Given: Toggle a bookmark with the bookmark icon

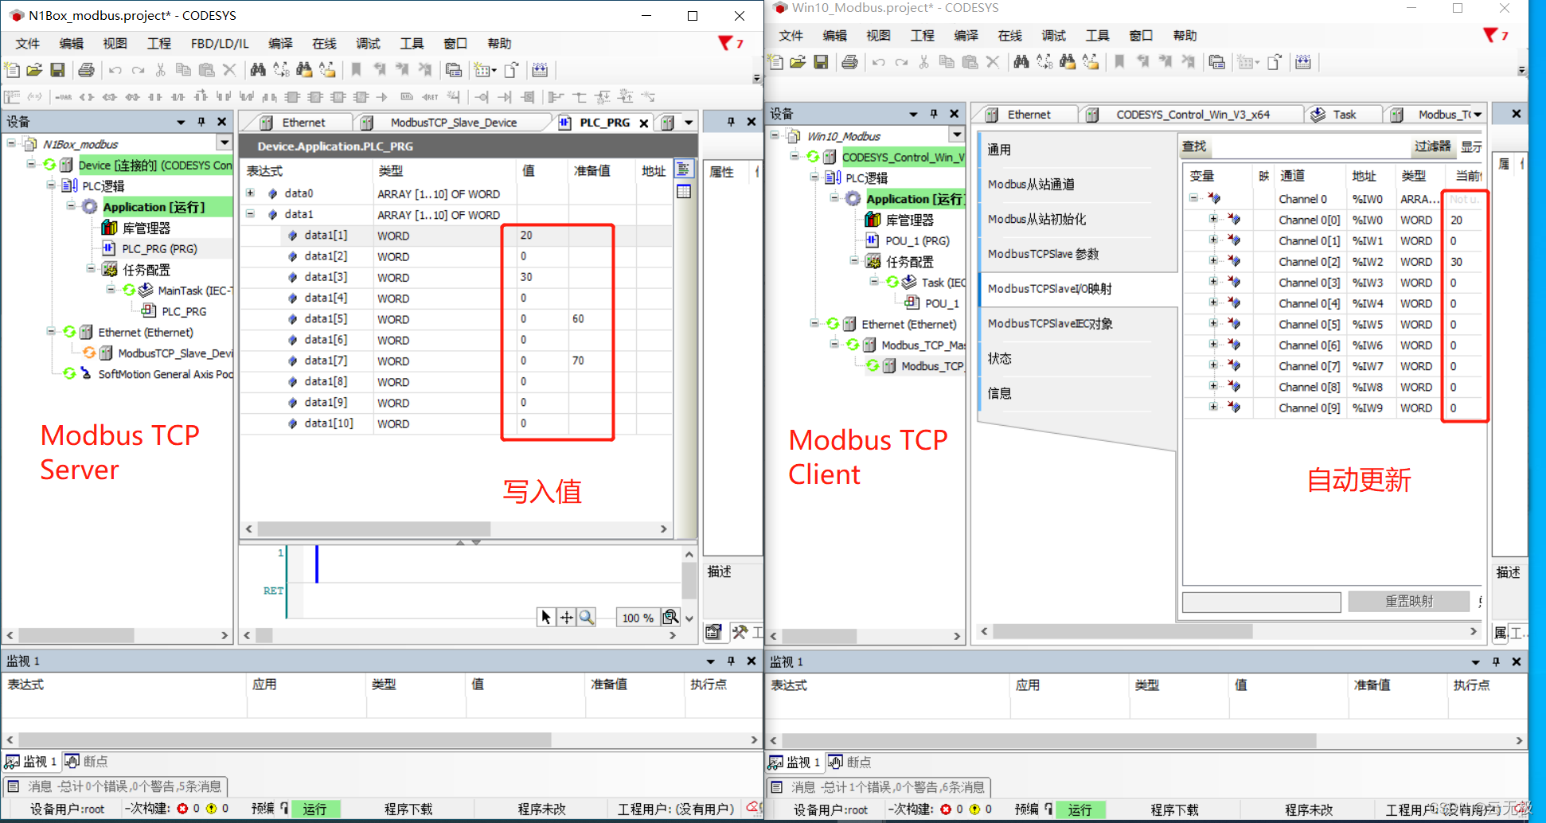Looking at the screenshot, I should pos(357,70).
